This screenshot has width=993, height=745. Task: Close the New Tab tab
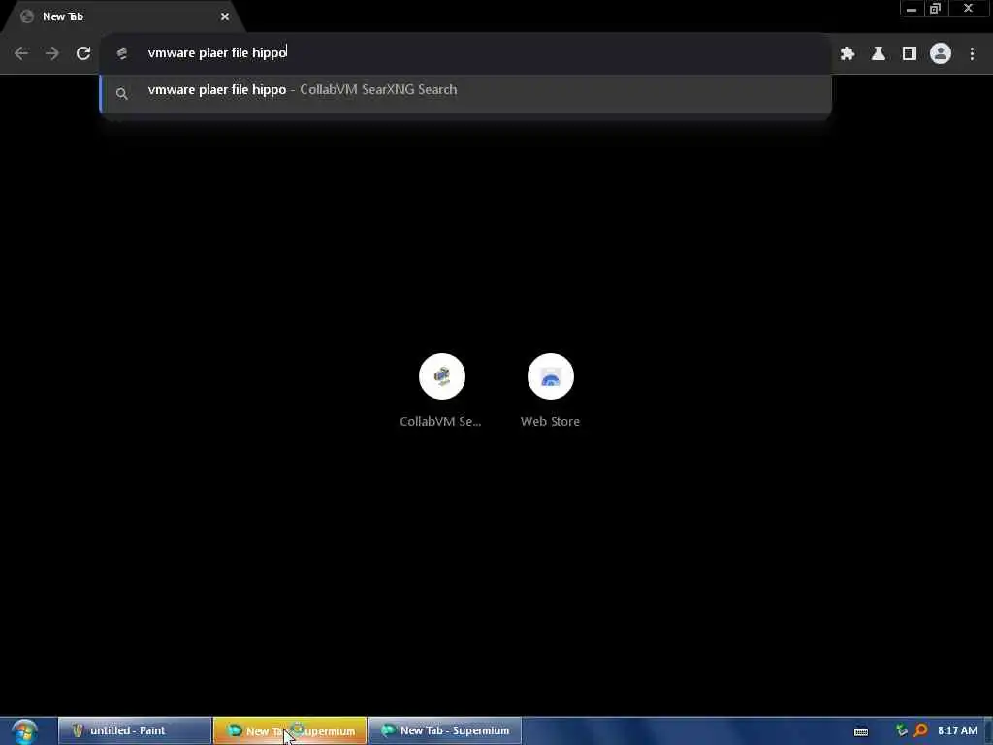click(225, 16)
